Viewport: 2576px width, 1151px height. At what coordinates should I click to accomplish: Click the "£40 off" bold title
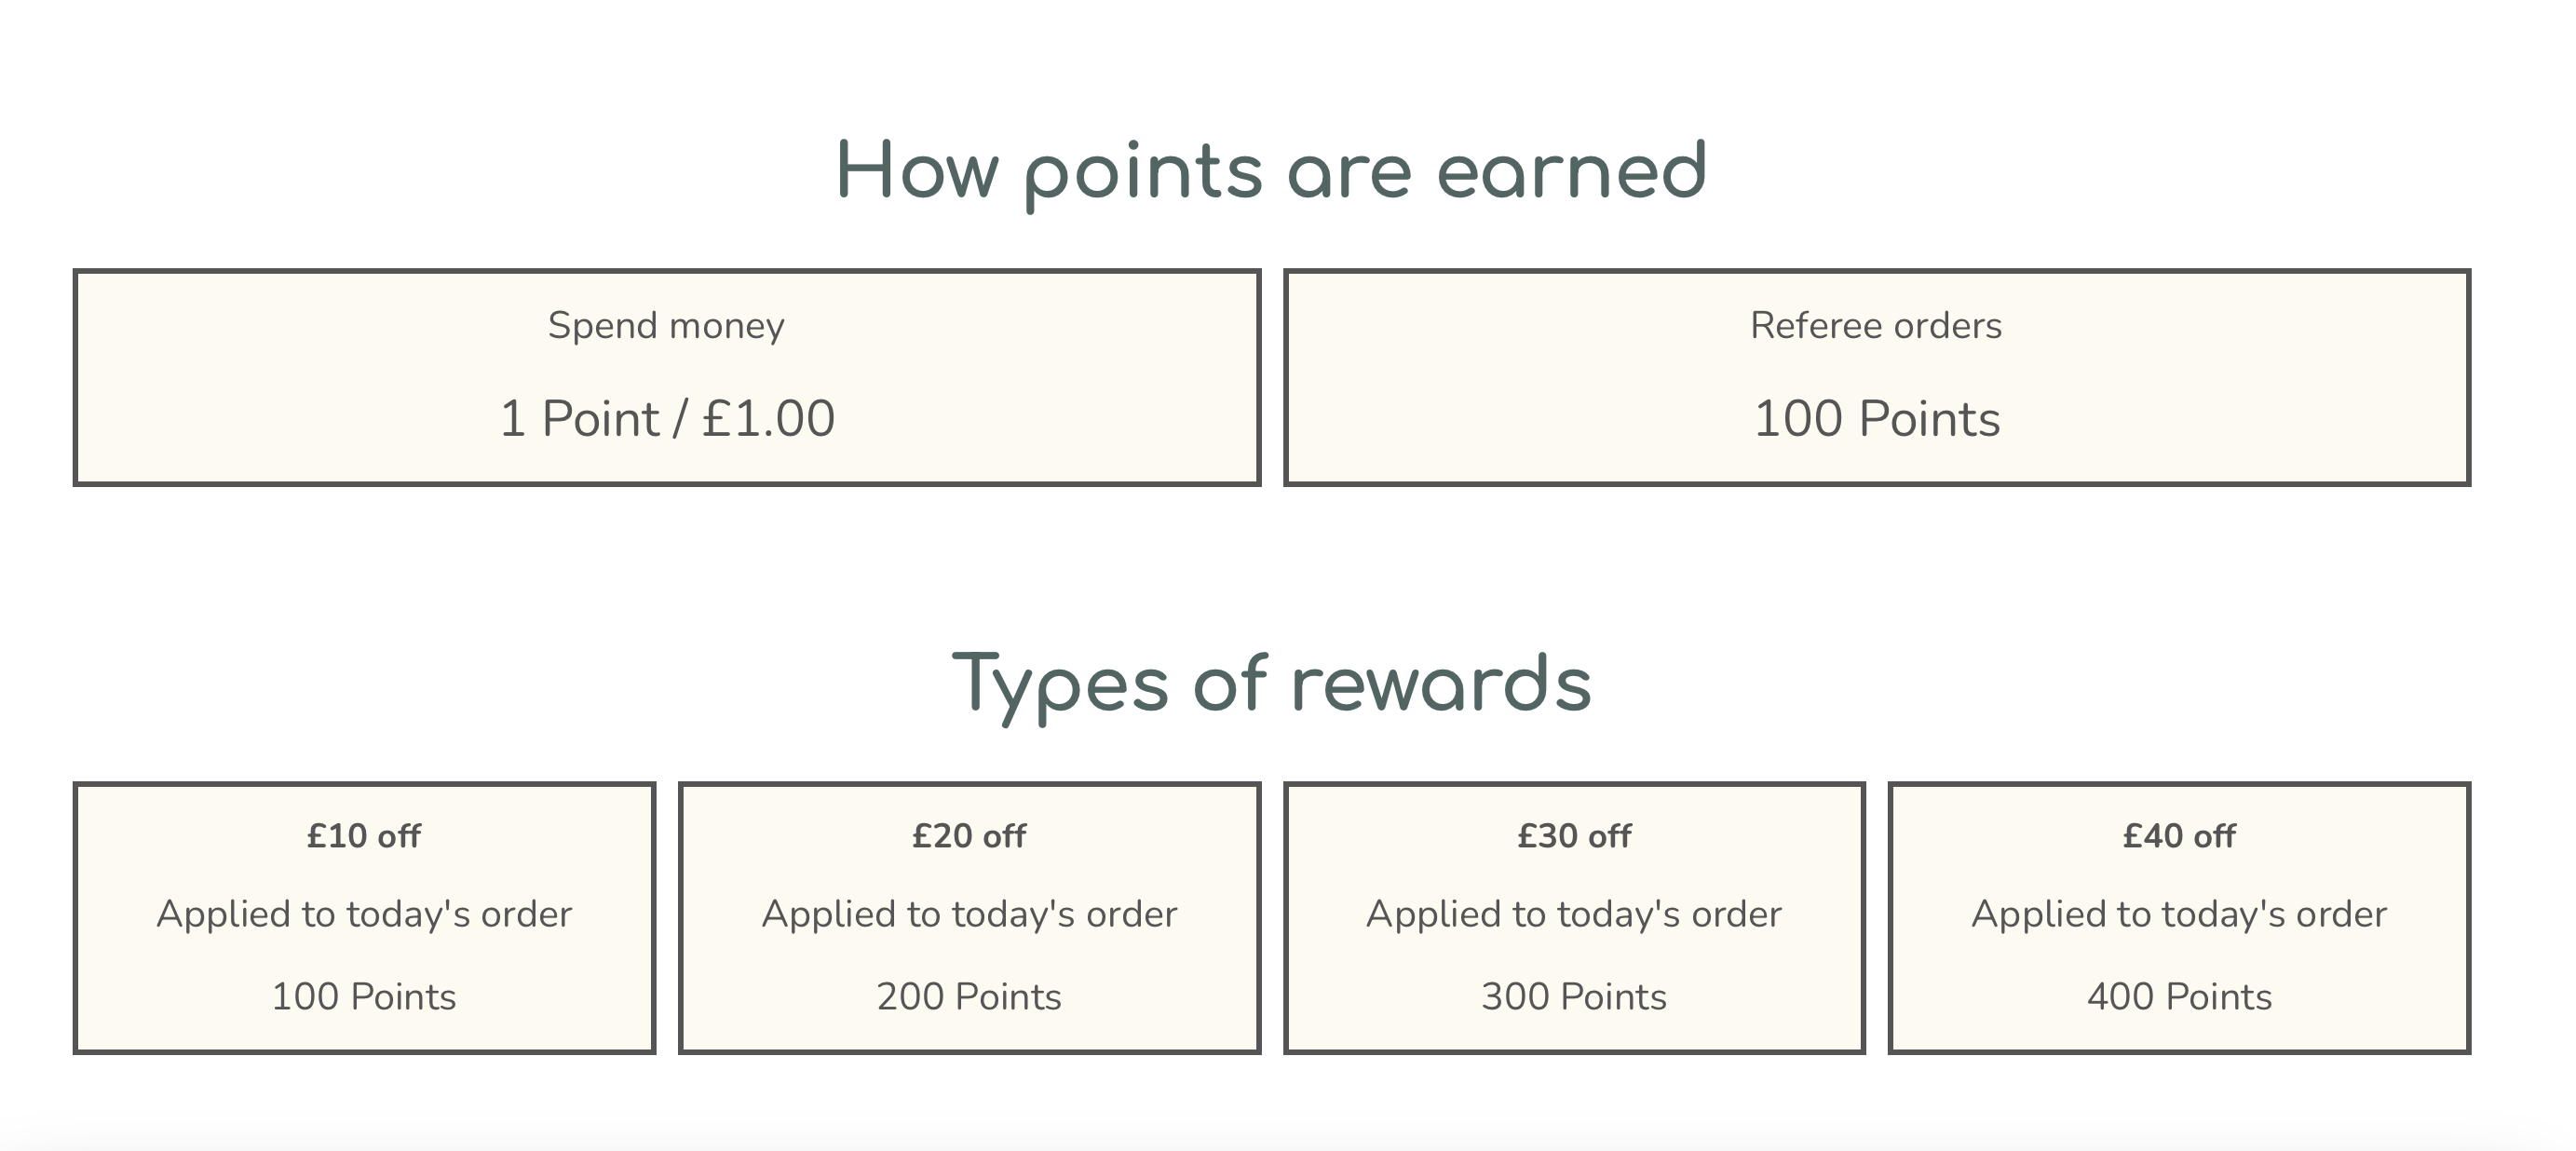[x=2179, y=835]
